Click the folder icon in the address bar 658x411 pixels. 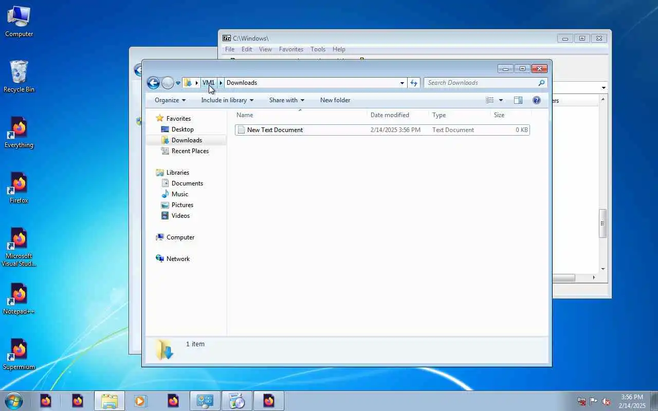coord(188,83)
